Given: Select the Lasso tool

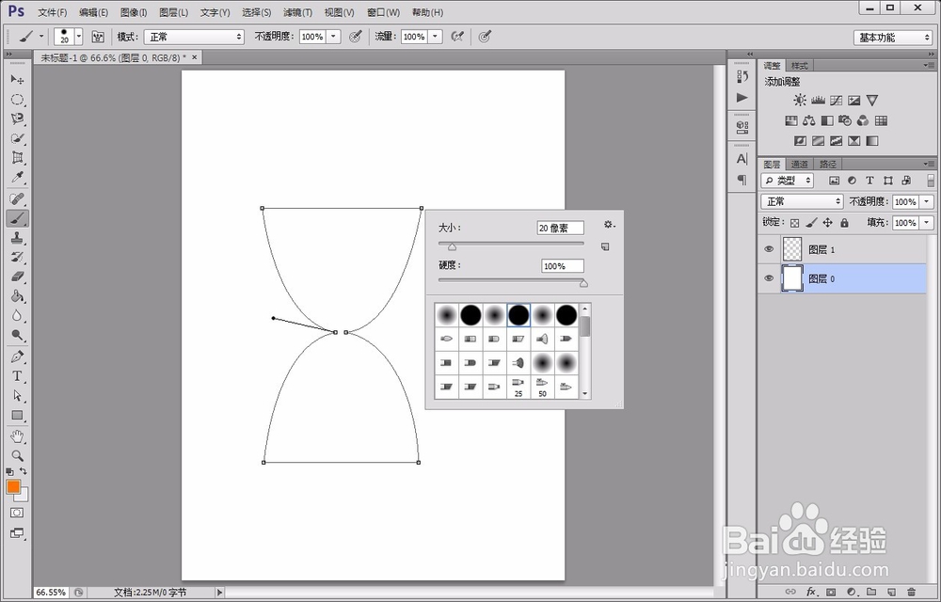Looking at the screenshot, I should 17,119.
